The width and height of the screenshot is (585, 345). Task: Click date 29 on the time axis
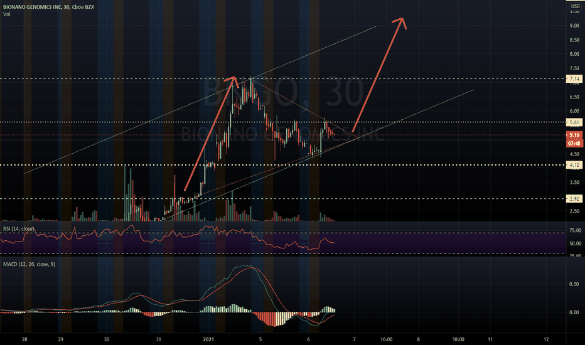click(61, 339)
